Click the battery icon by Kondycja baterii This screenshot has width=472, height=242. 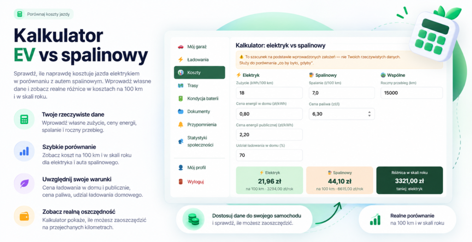tap(181, 98)
